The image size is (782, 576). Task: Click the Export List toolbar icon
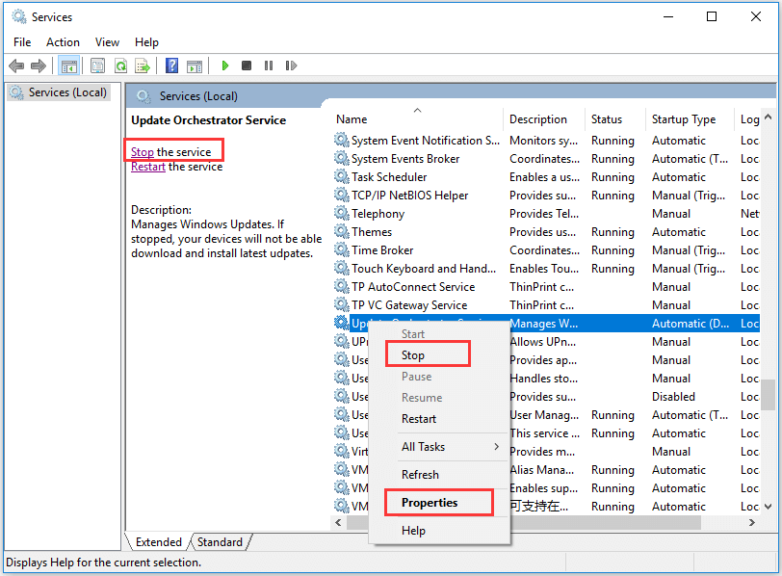(143, 65)
